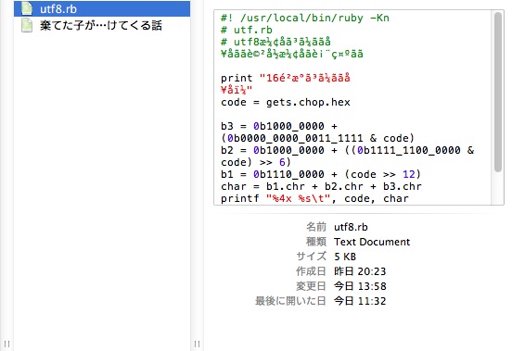Click the サイズ label
Viewport: 512px width, 351px height.
click(x=311, y=257)
